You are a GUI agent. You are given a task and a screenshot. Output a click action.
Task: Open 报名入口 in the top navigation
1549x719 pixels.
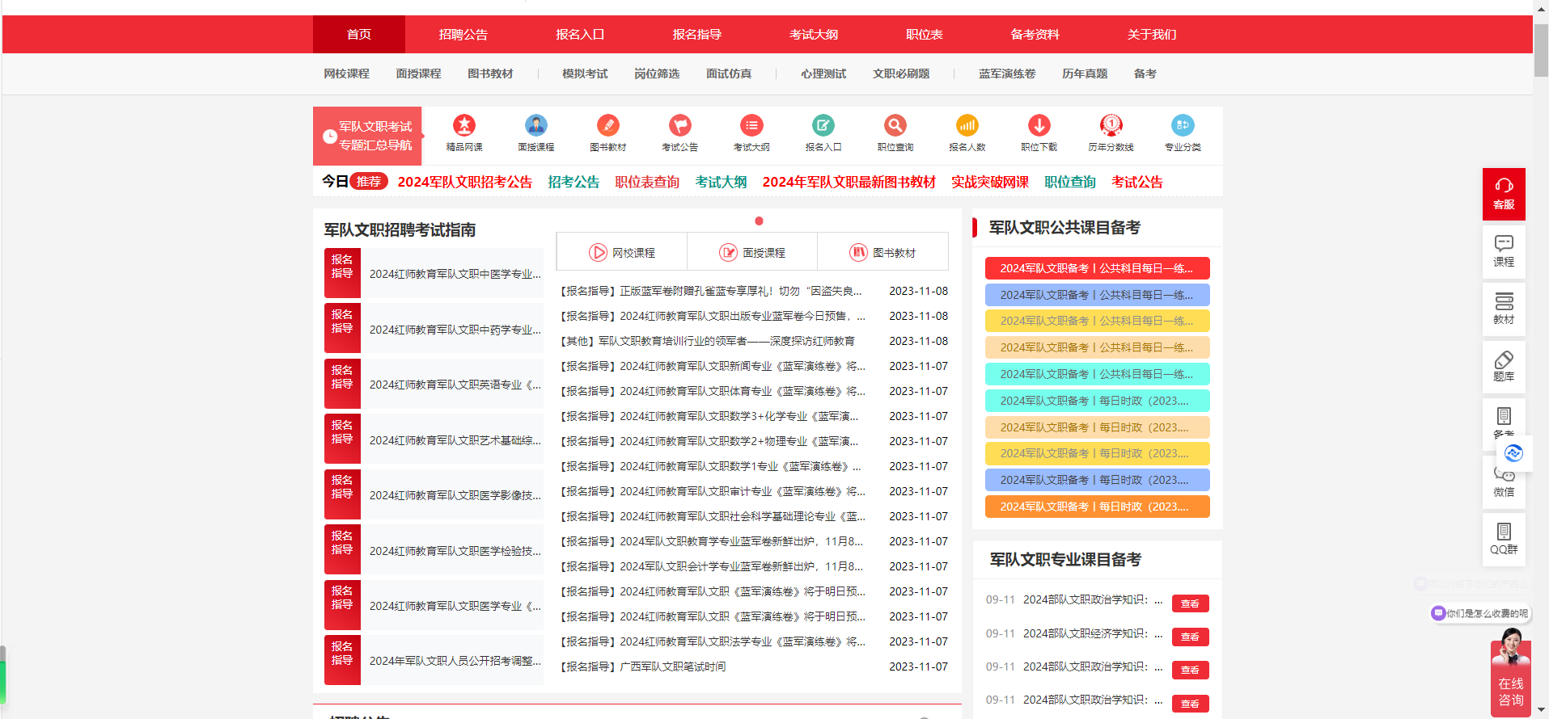(x=580, y=35)
